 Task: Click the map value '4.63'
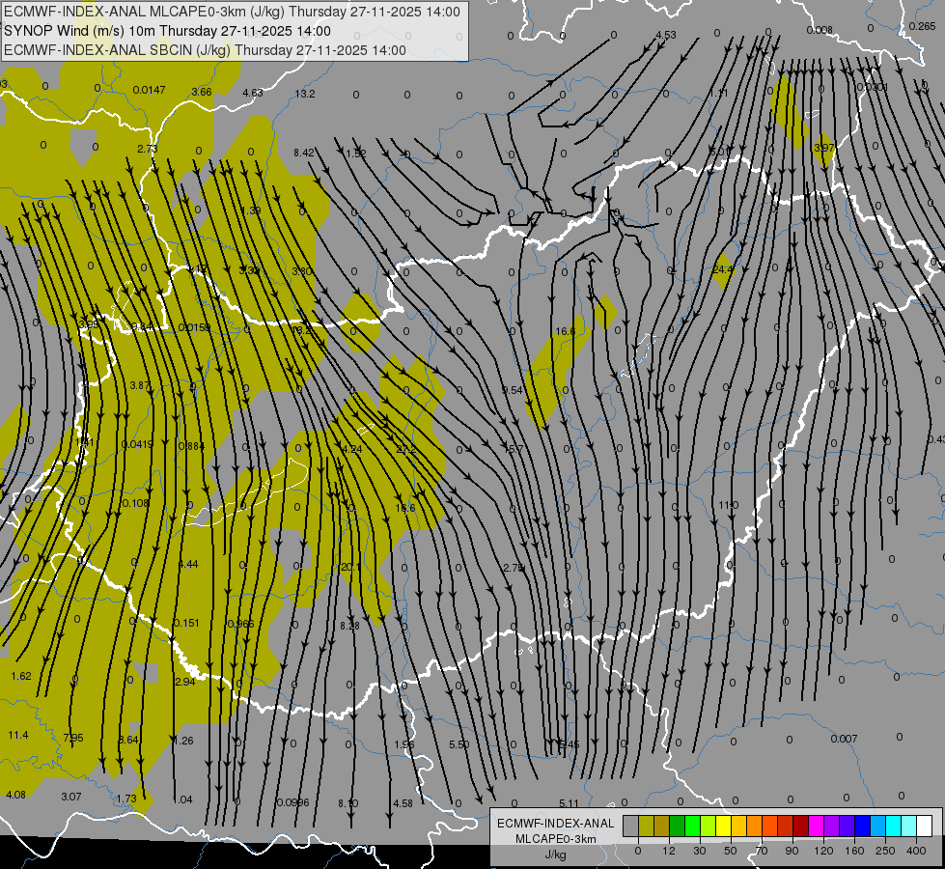coord(253,93)
